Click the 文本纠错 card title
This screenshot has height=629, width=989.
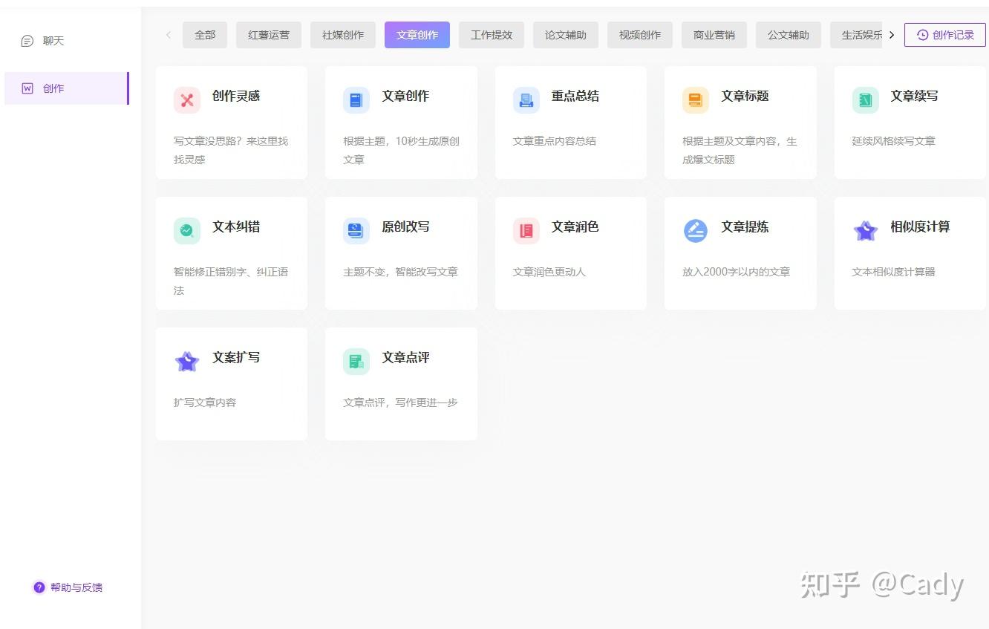tap(236, 226)
